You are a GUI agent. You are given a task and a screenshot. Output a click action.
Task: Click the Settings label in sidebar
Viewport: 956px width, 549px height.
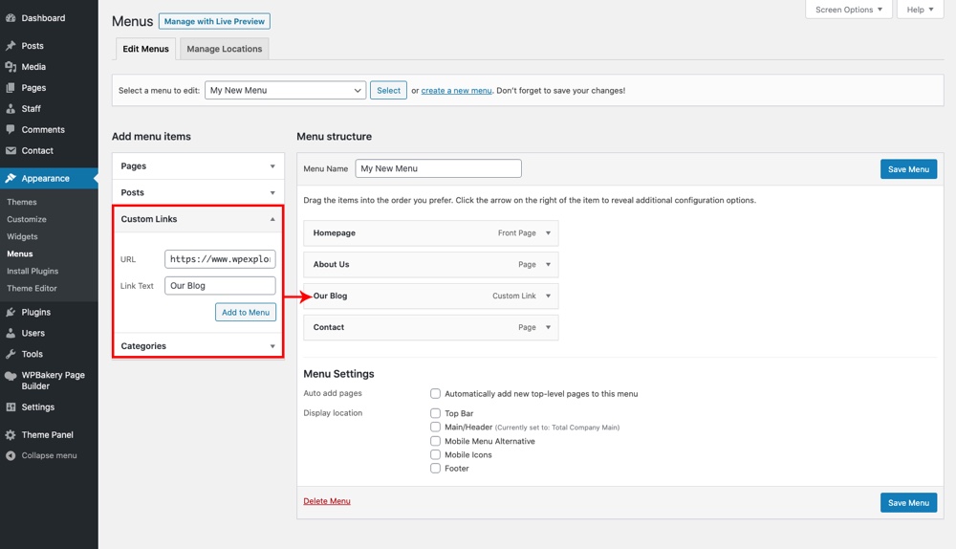coord(38,406)
